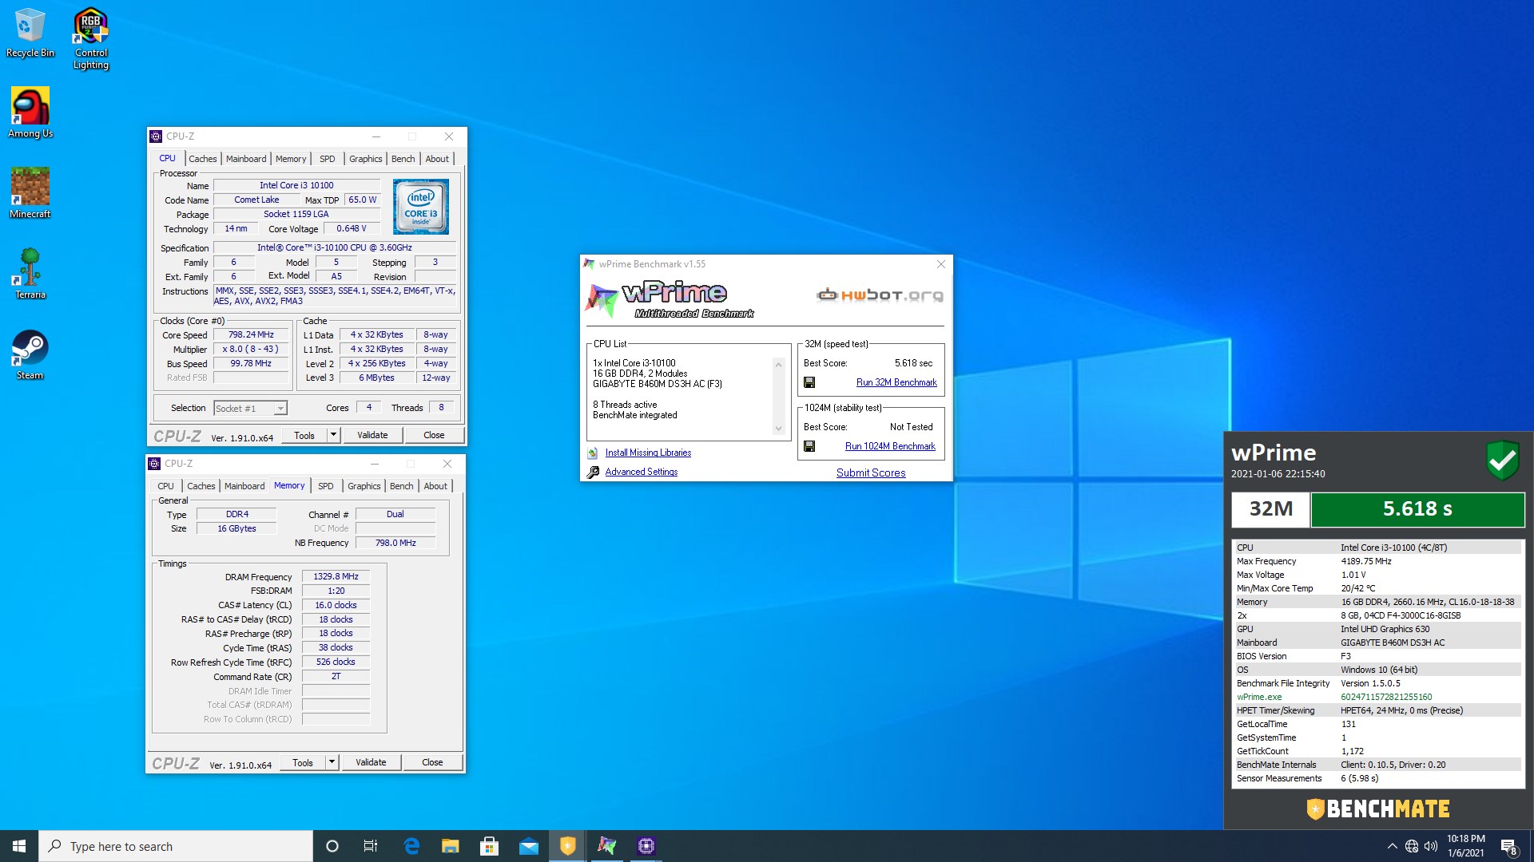The image size is (1534, 862).
Task: Click the save icon for the 1024M score
Action: pyautogui.click(x=809, y=446)
